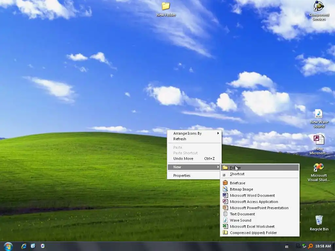Create a new Folder from the submenu

tap(260, 168)
